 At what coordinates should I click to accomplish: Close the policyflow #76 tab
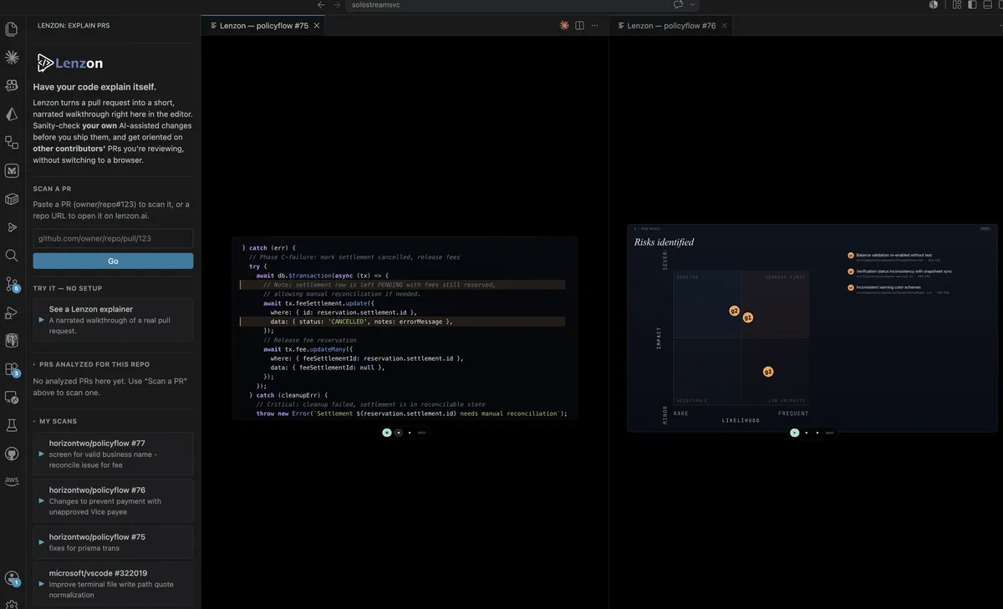coord(725,26)
